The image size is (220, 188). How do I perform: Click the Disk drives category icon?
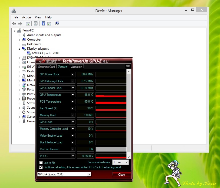tap(24, 44)
